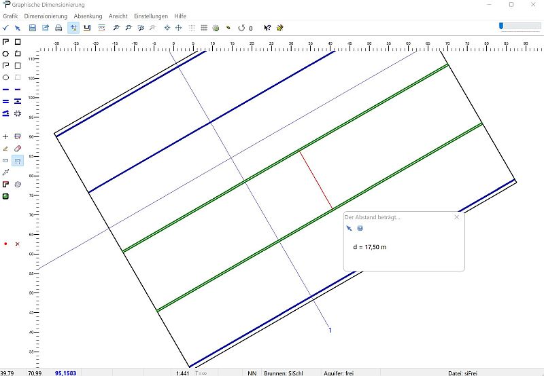This screenshot has height=376, width=544.
Task: Expand the Ansicht menu
Action: point(118,16)
